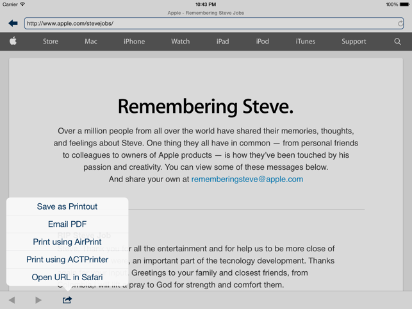The image size is (412, 309).
Task: Select Open URL in Safari
Action: pos(67,277)
